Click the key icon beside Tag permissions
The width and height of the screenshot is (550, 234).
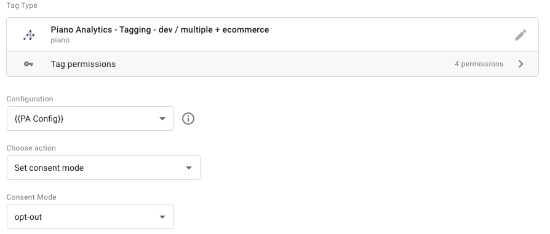(29, 64)
